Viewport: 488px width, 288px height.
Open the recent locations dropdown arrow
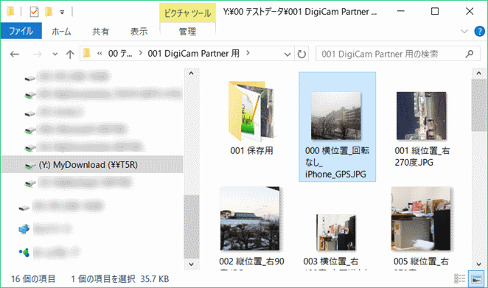coord(55,54)
